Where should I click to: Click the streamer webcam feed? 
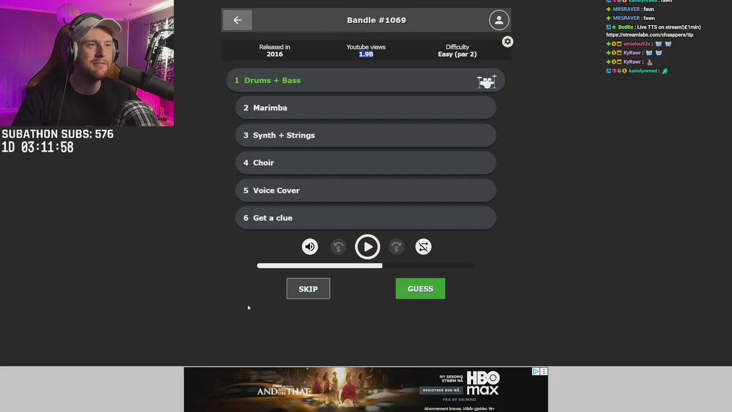click(x=87, y=63)
